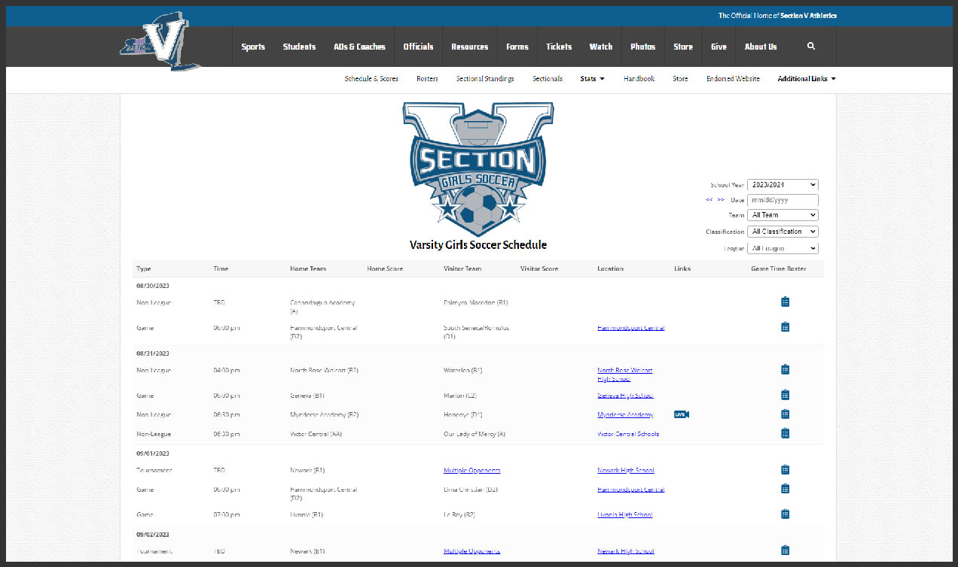Viewport: 958px width, 567px height.
Task: Click the Palmyra Macedon (B1) visitor cell
Action: 476,303
